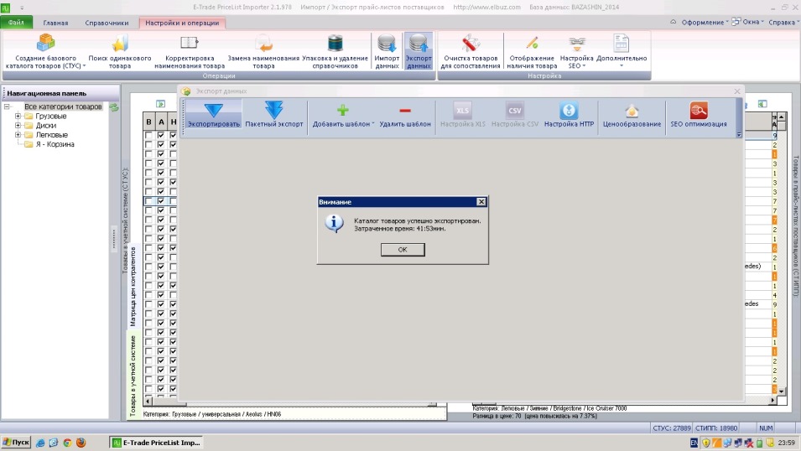Expand the Легковые tree node
The height and width of the screenshot is (451, 801).
tap(18, 135)
